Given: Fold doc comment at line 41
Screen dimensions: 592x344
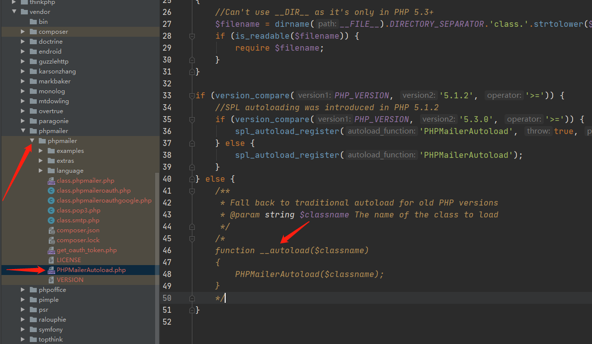Looking at the screenshot, I should click(x=192, y=191).
